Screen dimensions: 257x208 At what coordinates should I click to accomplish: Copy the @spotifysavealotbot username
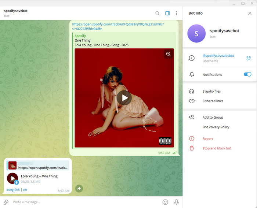pyautogui.click(x=218, y=56)
